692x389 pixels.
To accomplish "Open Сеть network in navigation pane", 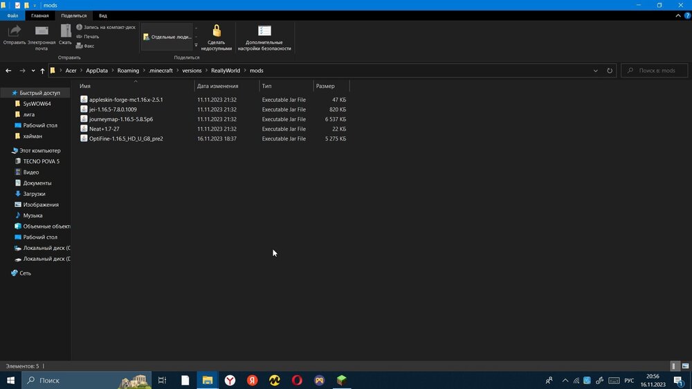I will tap(25, 273).
